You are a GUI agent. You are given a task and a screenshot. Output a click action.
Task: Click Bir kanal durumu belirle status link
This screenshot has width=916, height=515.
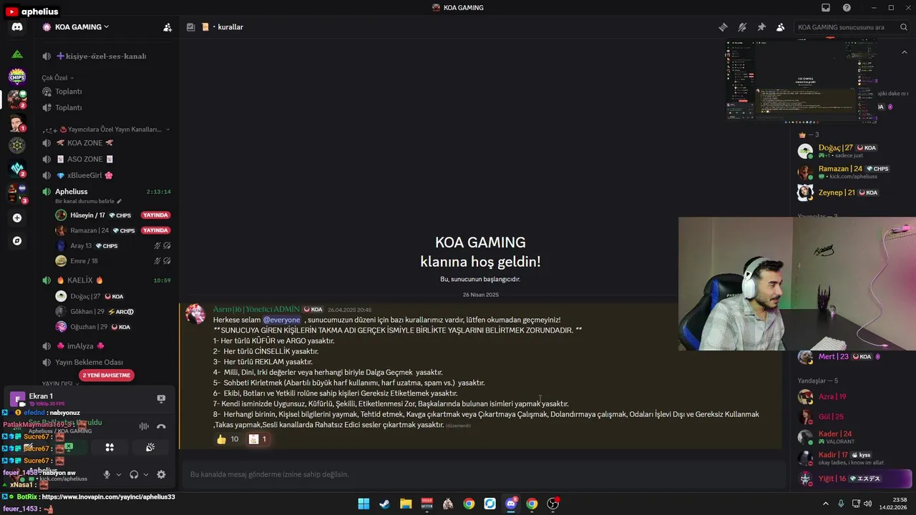tap(88, 202)
